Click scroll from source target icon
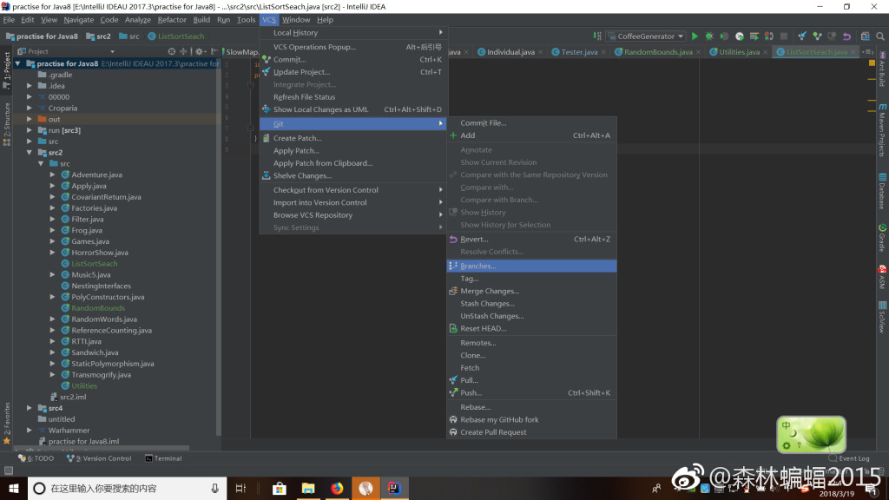The image size is (889, 500). click(x=172, y=51)
